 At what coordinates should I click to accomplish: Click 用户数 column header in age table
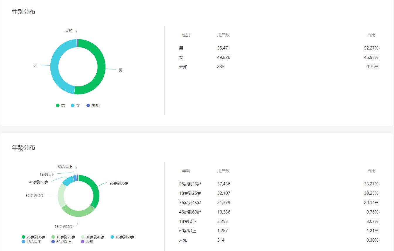[223, 171]
